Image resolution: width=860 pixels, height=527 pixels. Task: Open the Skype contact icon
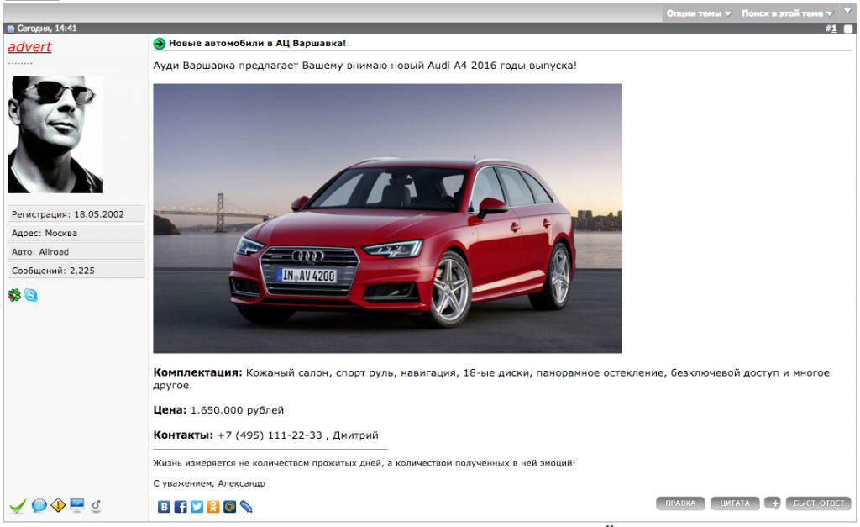pos(31,295)
